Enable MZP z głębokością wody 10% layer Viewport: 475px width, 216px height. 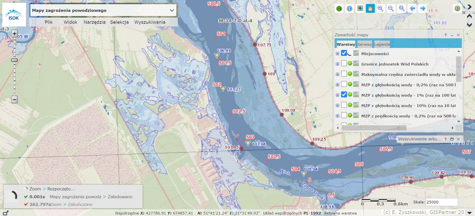click(344, 105)
